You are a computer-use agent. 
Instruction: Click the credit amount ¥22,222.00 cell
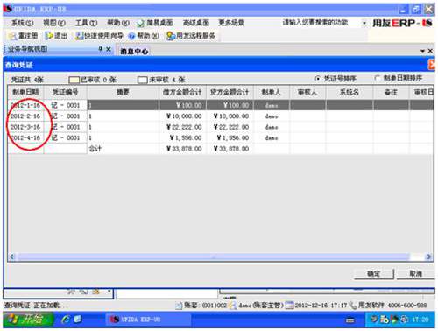[230, 127]
